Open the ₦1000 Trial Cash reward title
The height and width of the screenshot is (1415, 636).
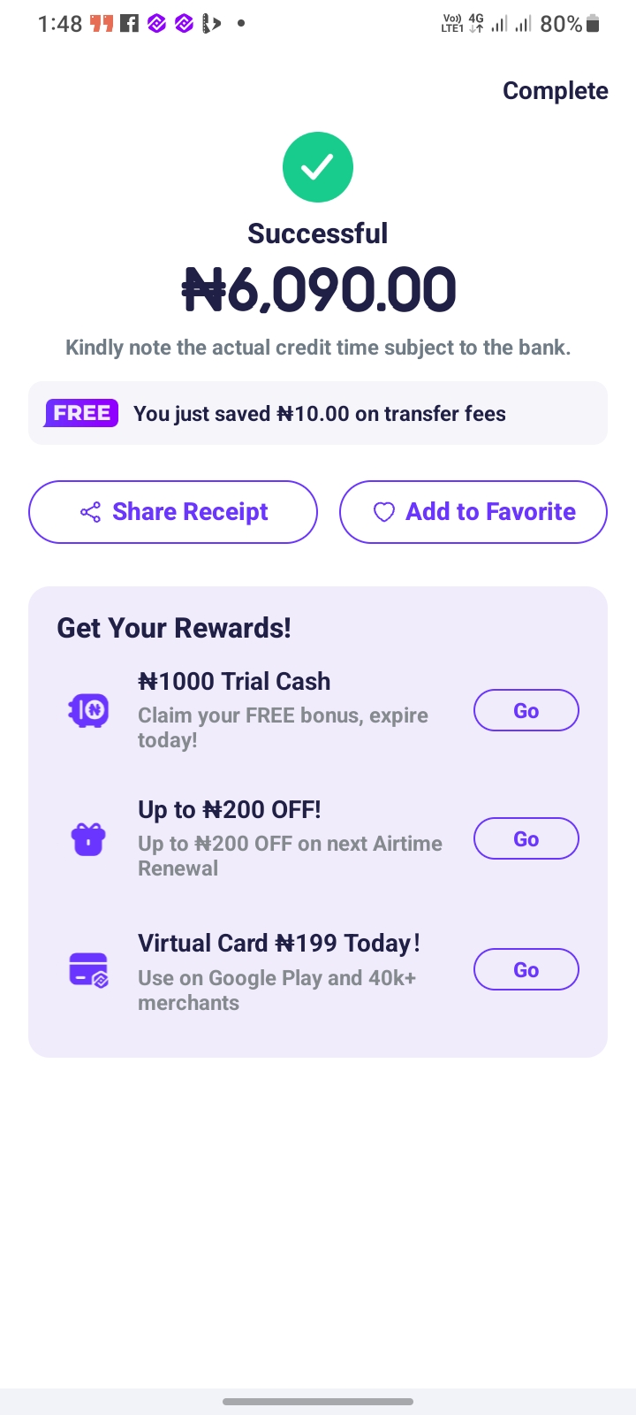point(234,681)
